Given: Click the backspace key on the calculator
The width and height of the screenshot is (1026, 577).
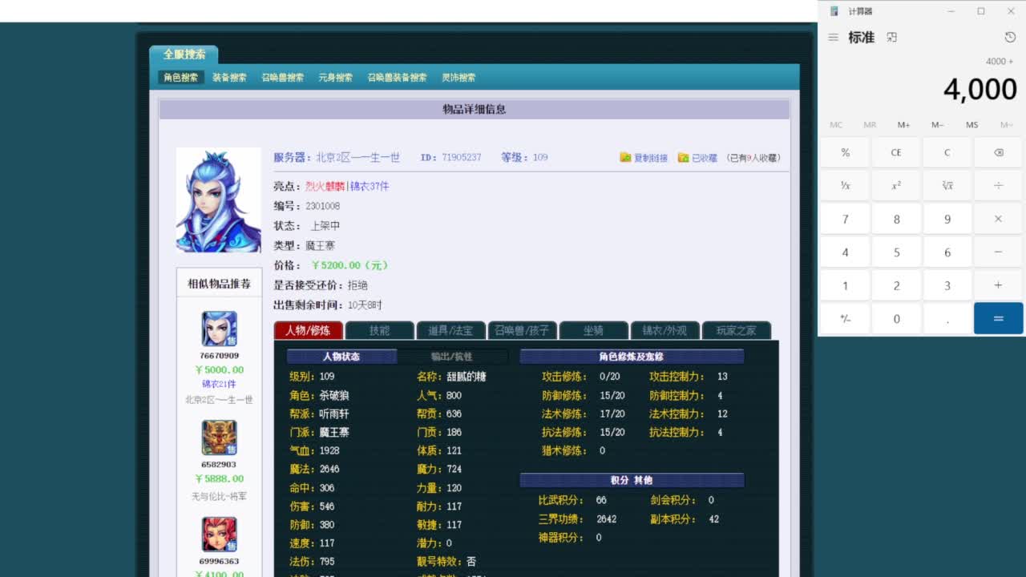Looking at the screenshot, I should click(998, 151).
